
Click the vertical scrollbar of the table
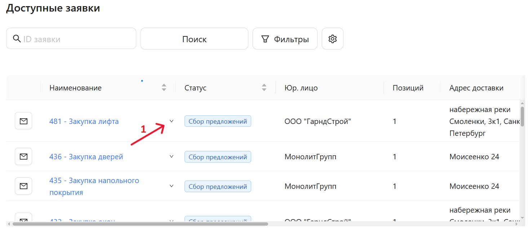pyautogui.click(x=522, y=116)
